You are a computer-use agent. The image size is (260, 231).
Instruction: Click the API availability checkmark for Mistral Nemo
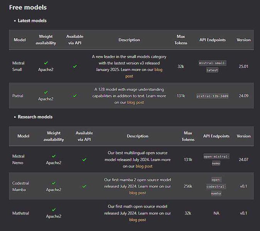84,160
